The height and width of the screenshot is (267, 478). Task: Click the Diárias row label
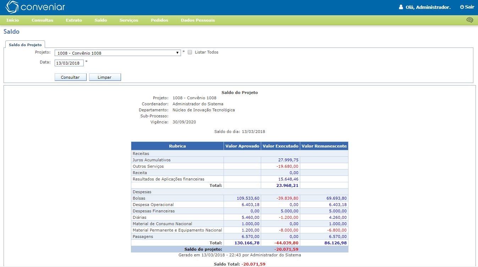pyautogui.click(x=139, y=217)
